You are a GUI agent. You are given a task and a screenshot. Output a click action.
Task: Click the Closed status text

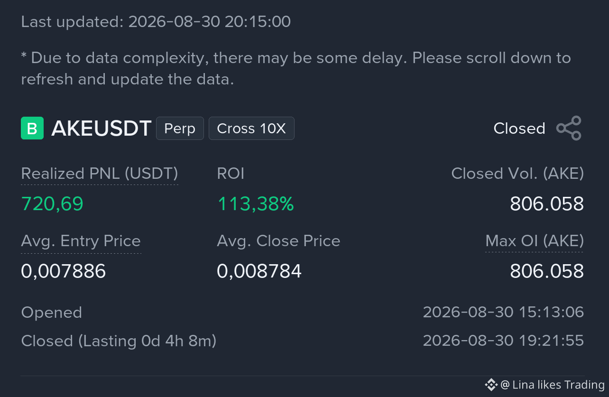519,129
